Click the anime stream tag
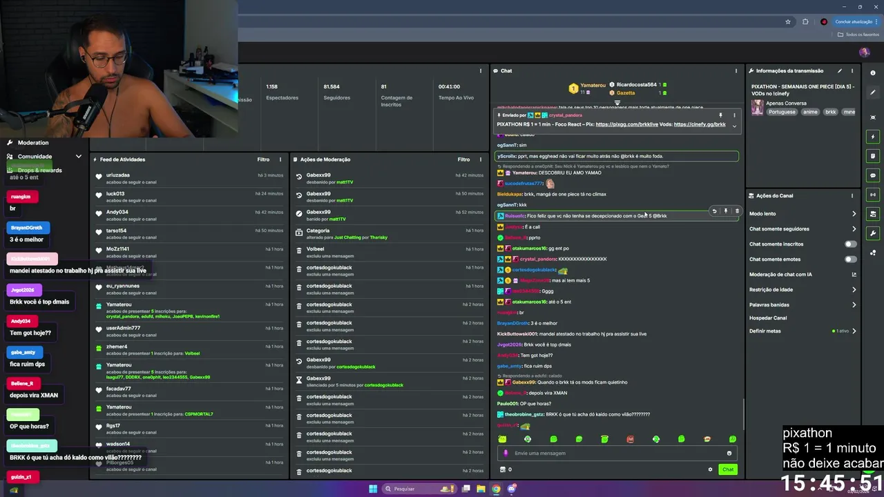Image resolution: width=884 pixels, height=497 pixels. point(810,112)
